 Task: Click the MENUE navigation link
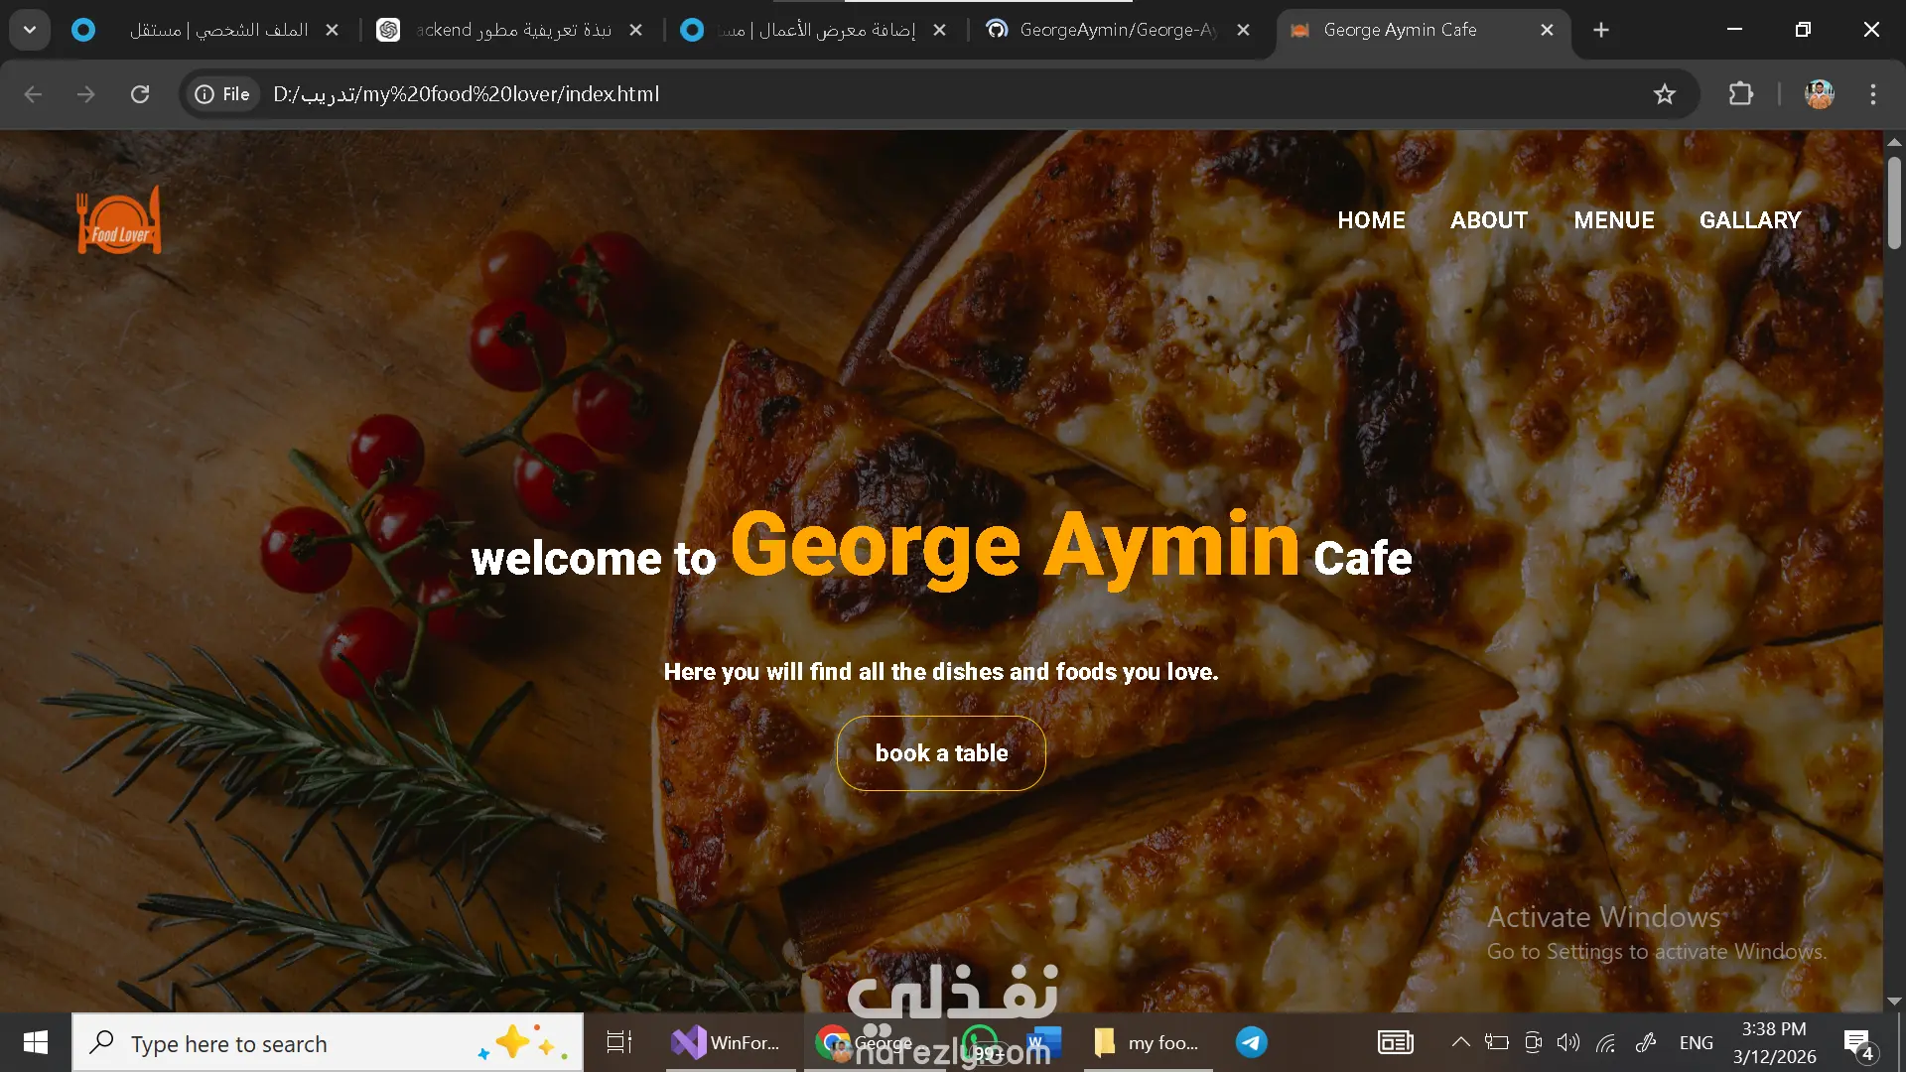1613,220
